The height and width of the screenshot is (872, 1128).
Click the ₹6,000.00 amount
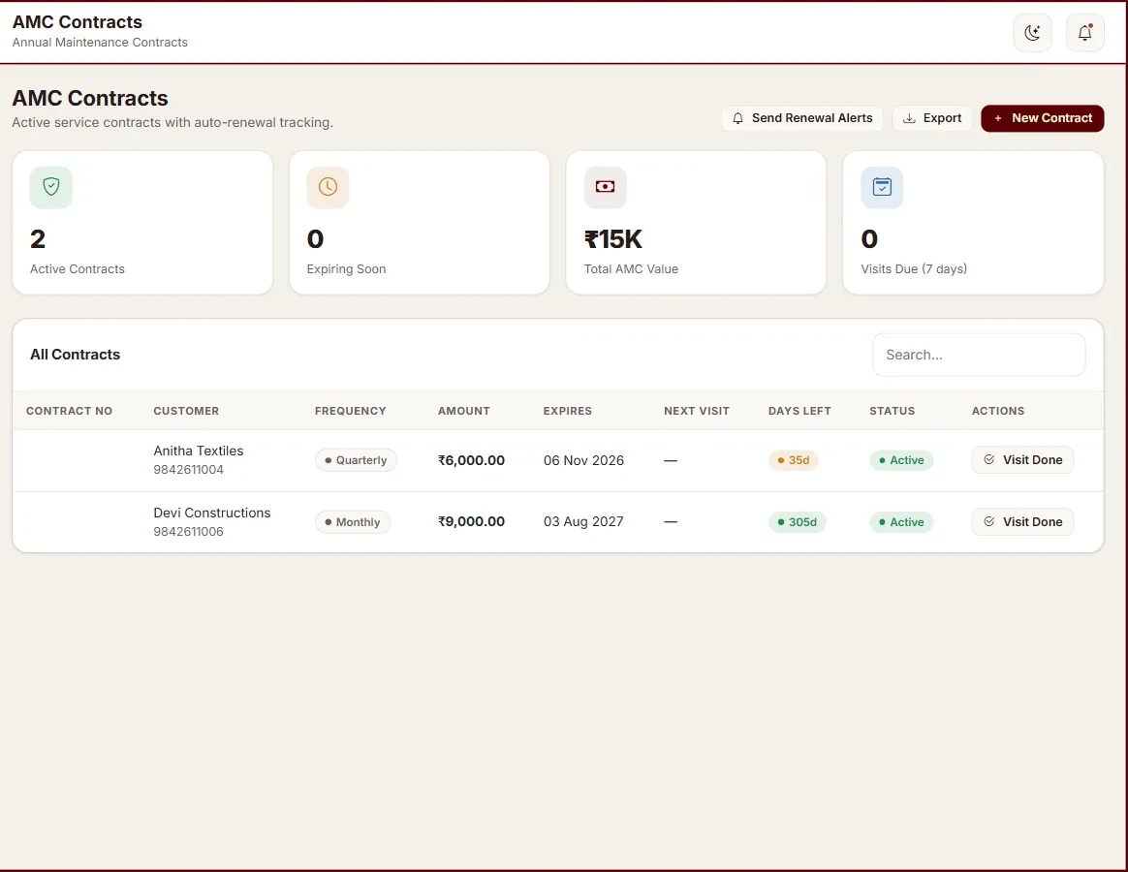pos(471,460)
